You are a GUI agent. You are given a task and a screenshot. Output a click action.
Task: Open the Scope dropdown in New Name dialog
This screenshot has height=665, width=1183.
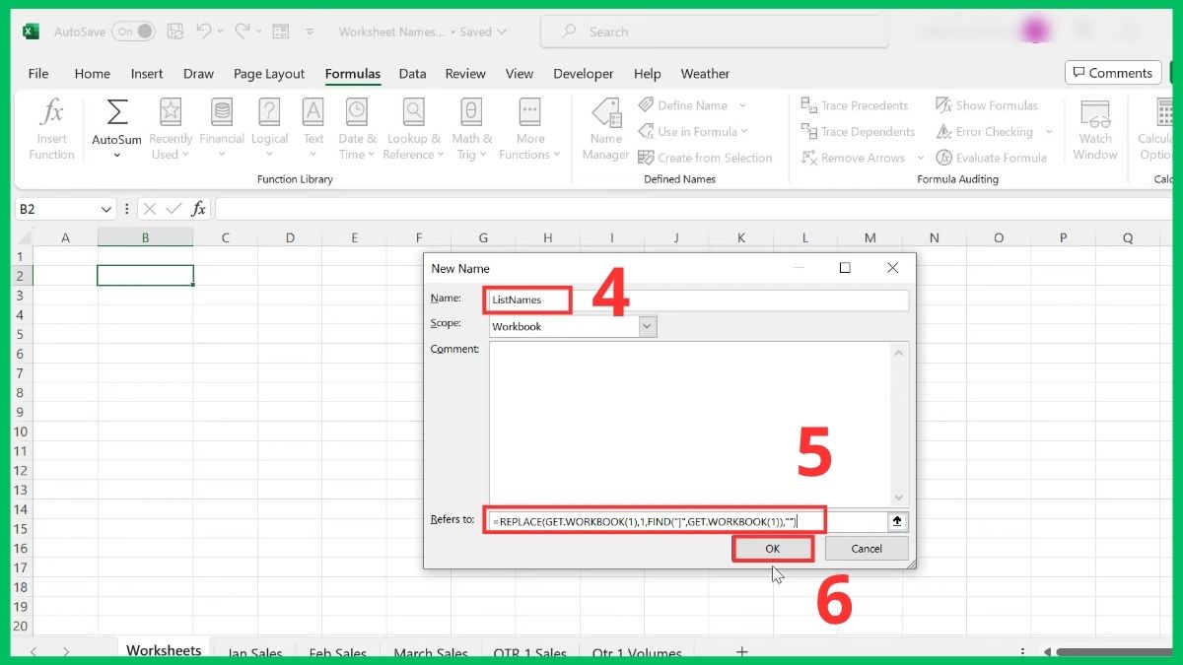pyautogui.click(x=646, y=326)
